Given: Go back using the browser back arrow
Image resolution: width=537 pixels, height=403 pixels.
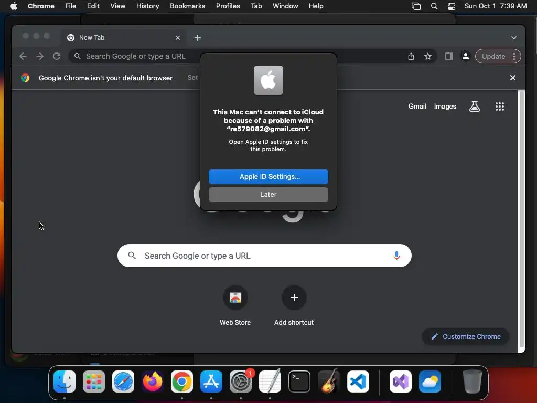Looking at the screenshot, I should click(23, 56).
